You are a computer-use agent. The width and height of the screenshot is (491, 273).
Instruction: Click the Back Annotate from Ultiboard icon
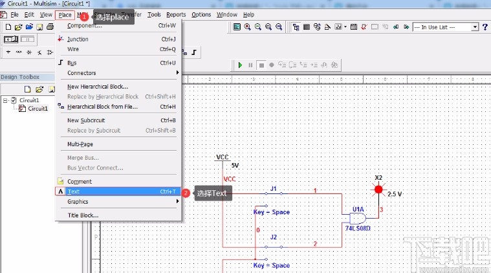coord(396,27)
